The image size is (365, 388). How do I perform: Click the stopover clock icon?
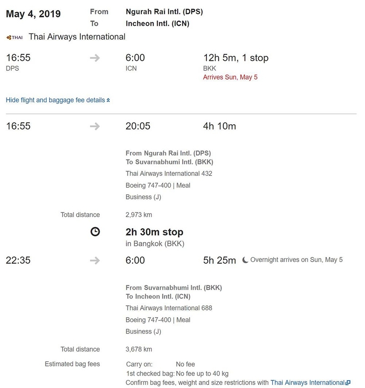[95, 232]
